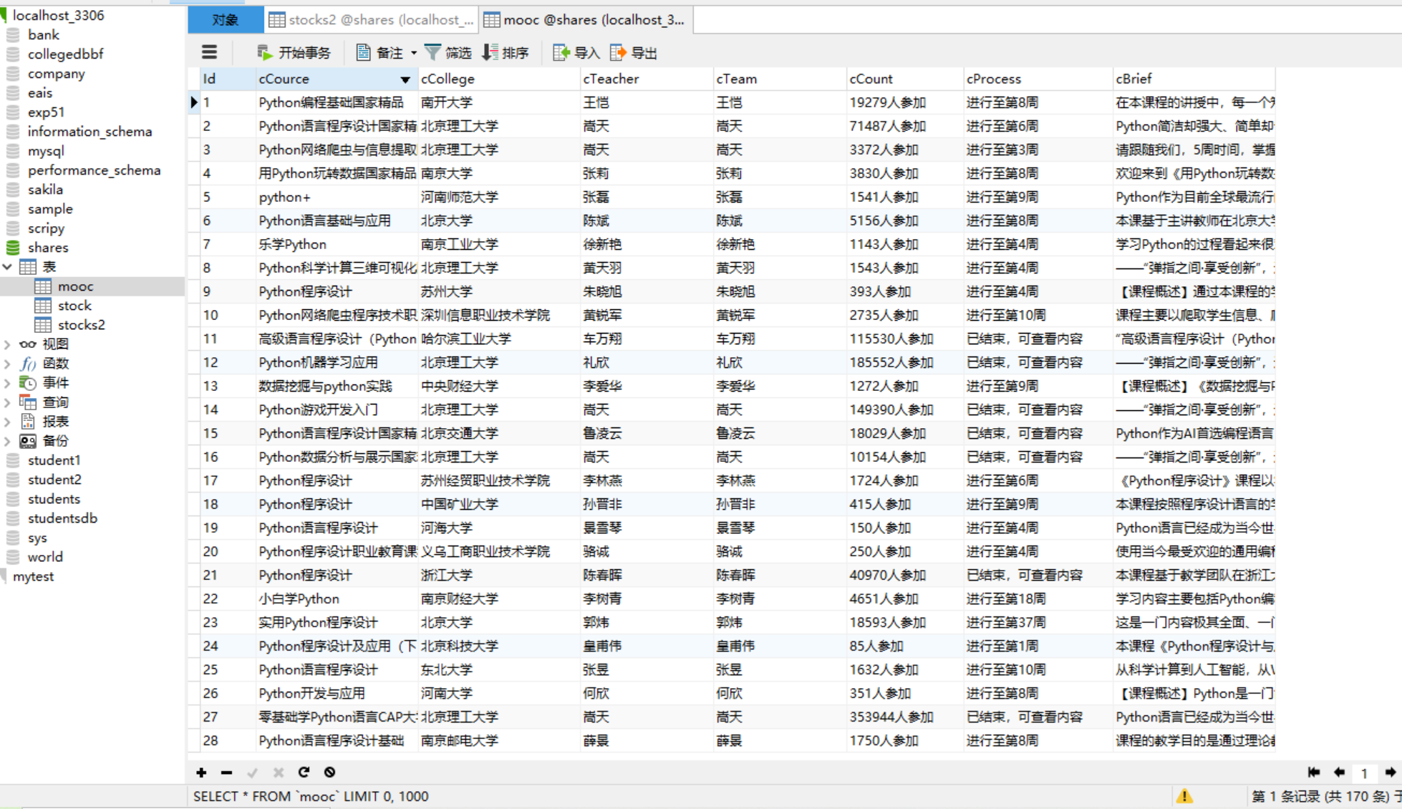Go to the next page arrow
Screen dimensions: 1402x809
[x=1391, y=772]
